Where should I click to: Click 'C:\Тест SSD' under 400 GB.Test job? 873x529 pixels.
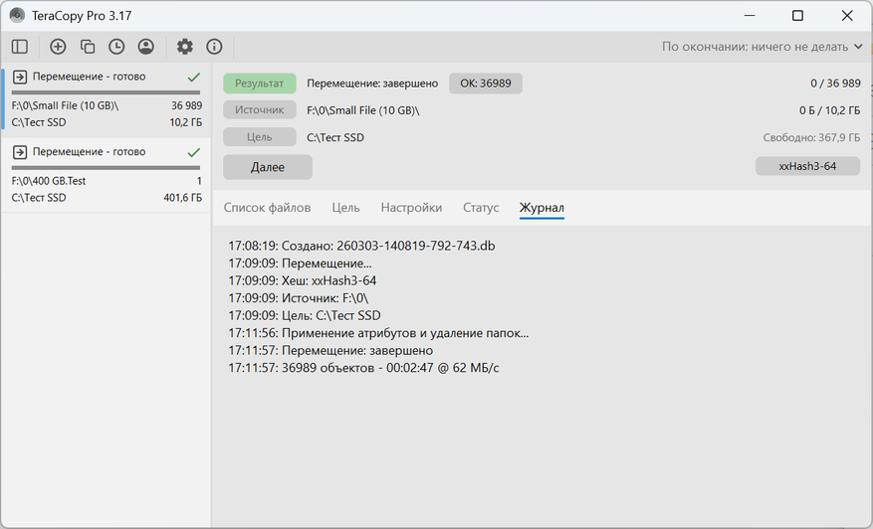[39, 198]
